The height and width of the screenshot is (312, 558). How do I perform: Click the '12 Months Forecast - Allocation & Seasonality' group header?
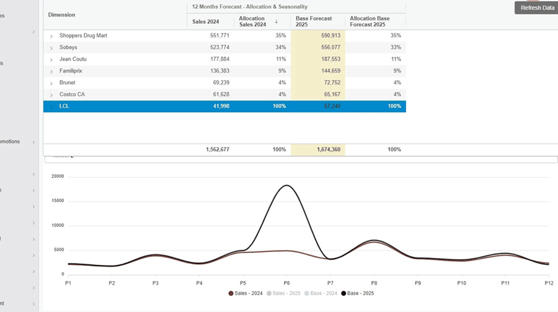click(249, 7)
